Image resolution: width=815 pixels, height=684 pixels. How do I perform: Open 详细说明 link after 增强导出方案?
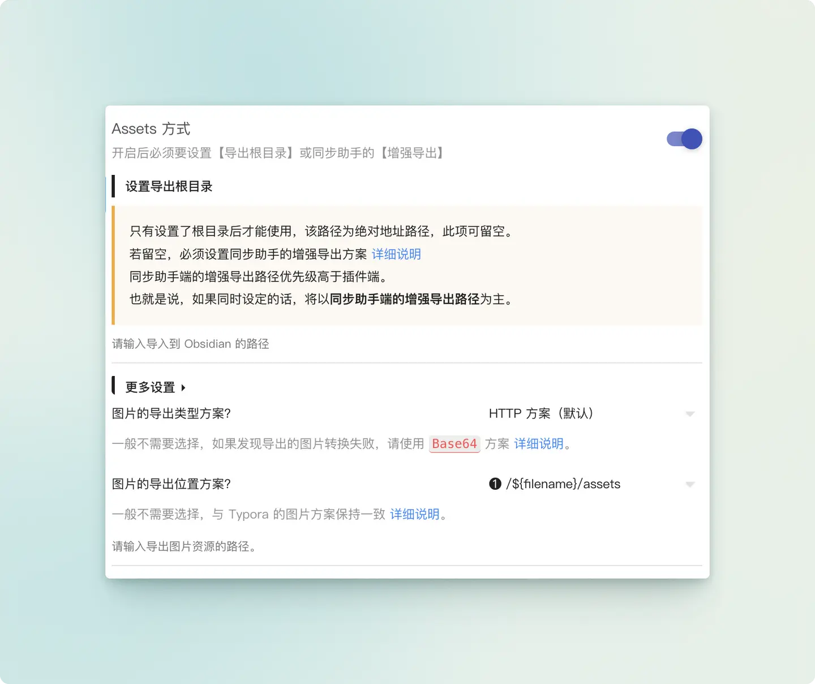click(x=396, y=254)
